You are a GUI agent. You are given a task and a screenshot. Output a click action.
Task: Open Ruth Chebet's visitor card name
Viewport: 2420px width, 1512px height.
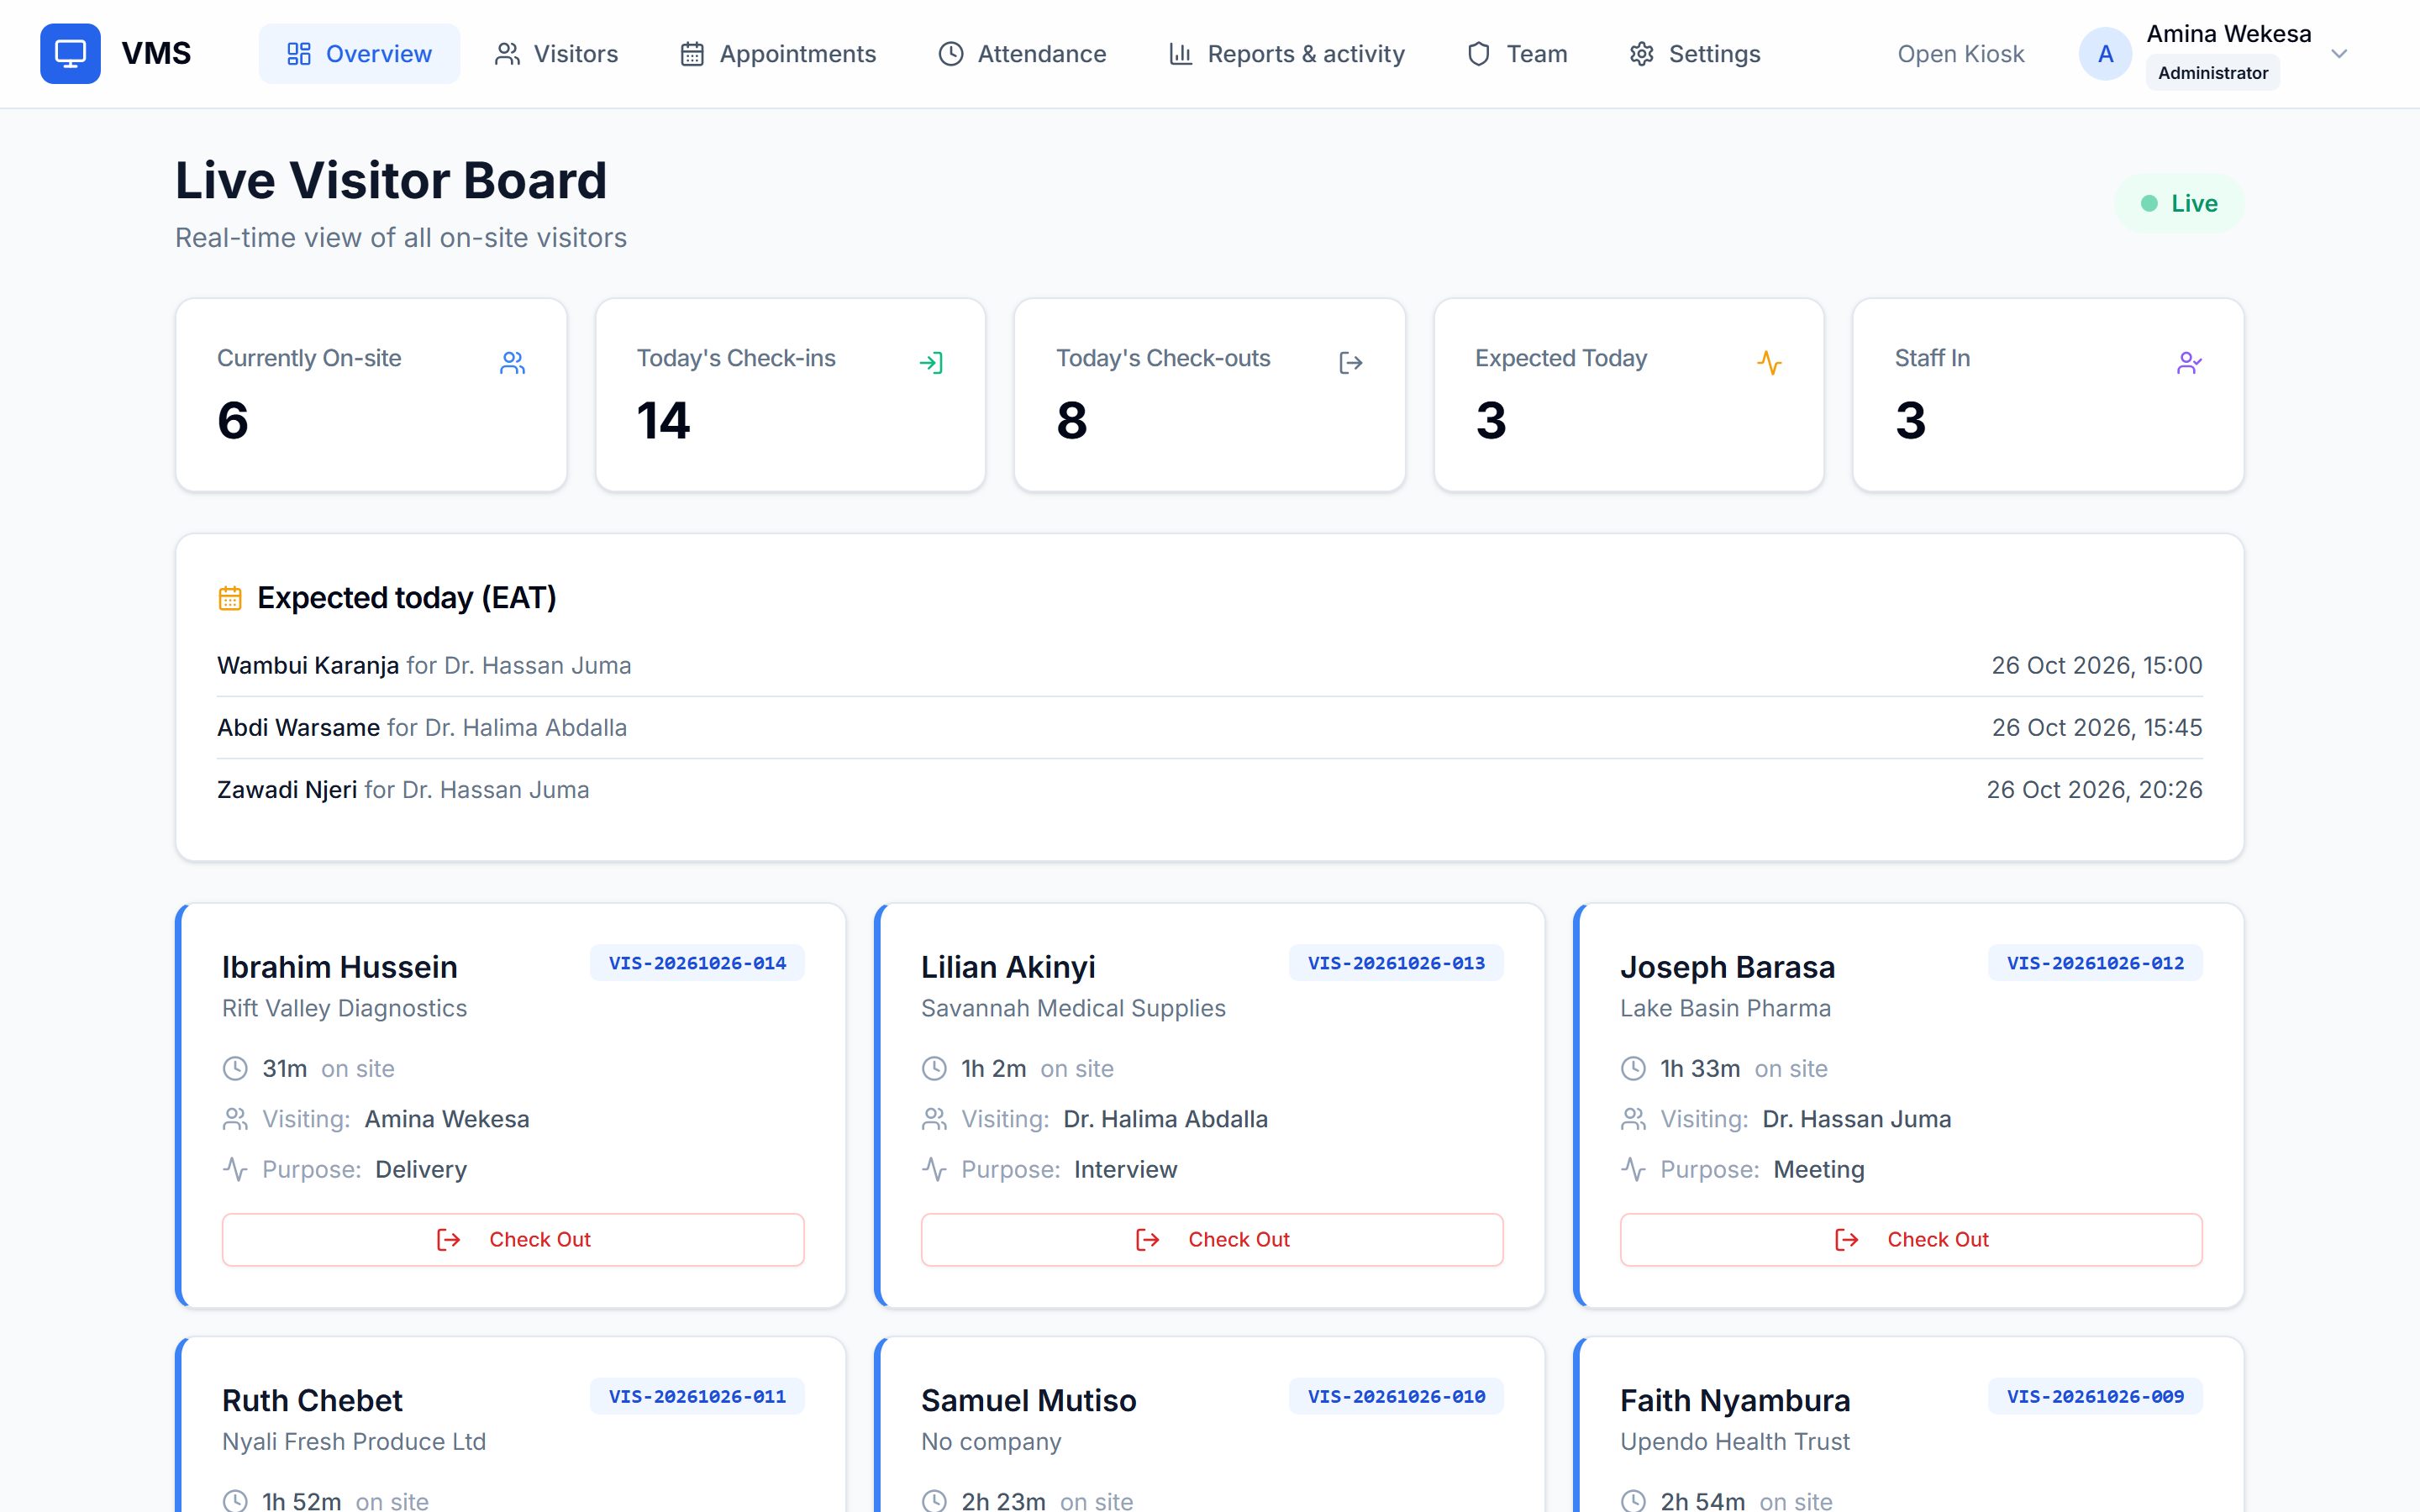pyautogui.click(x=312, y=1401)
